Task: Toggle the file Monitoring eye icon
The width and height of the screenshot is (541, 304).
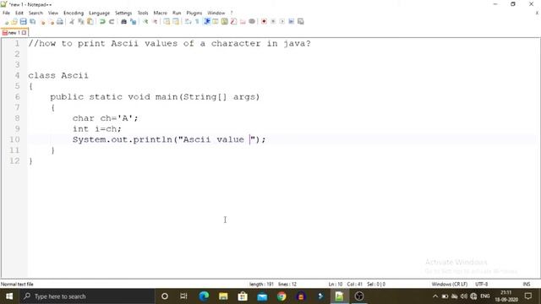Action: tap(252, 22)
